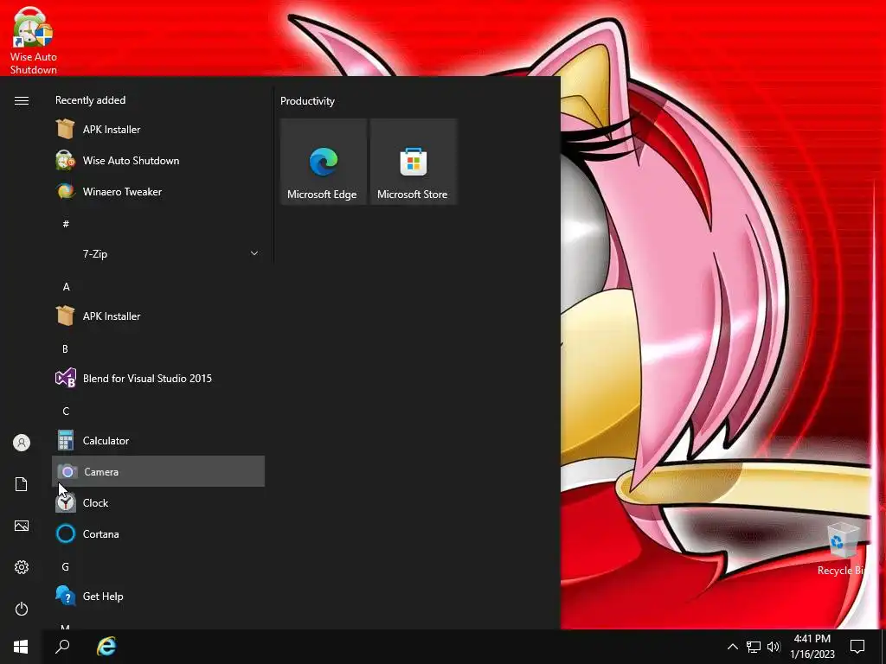Open the clock showing 4:41 PM

point(812,647)
